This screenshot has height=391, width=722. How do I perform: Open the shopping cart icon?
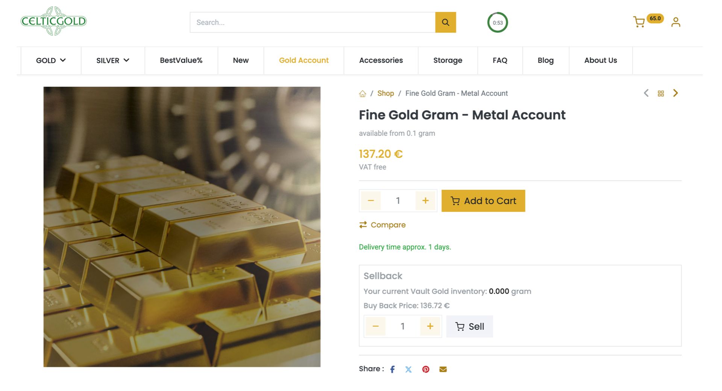[x=639, y=22]
